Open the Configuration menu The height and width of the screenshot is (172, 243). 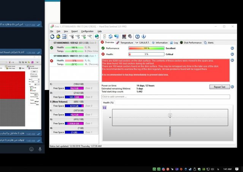click(x=87, y=31)
